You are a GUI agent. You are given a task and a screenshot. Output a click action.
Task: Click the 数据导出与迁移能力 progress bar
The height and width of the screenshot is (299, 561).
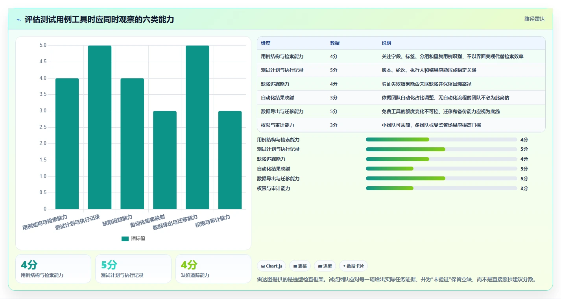coord(441,178)
